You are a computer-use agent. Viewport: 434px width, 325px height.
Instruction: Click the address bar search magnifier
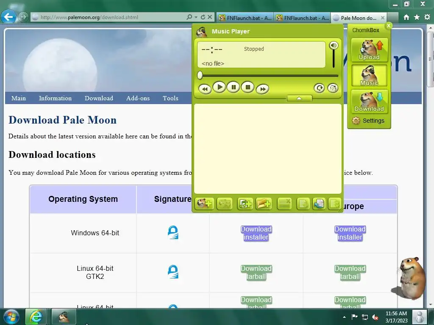tap(189, 17)
